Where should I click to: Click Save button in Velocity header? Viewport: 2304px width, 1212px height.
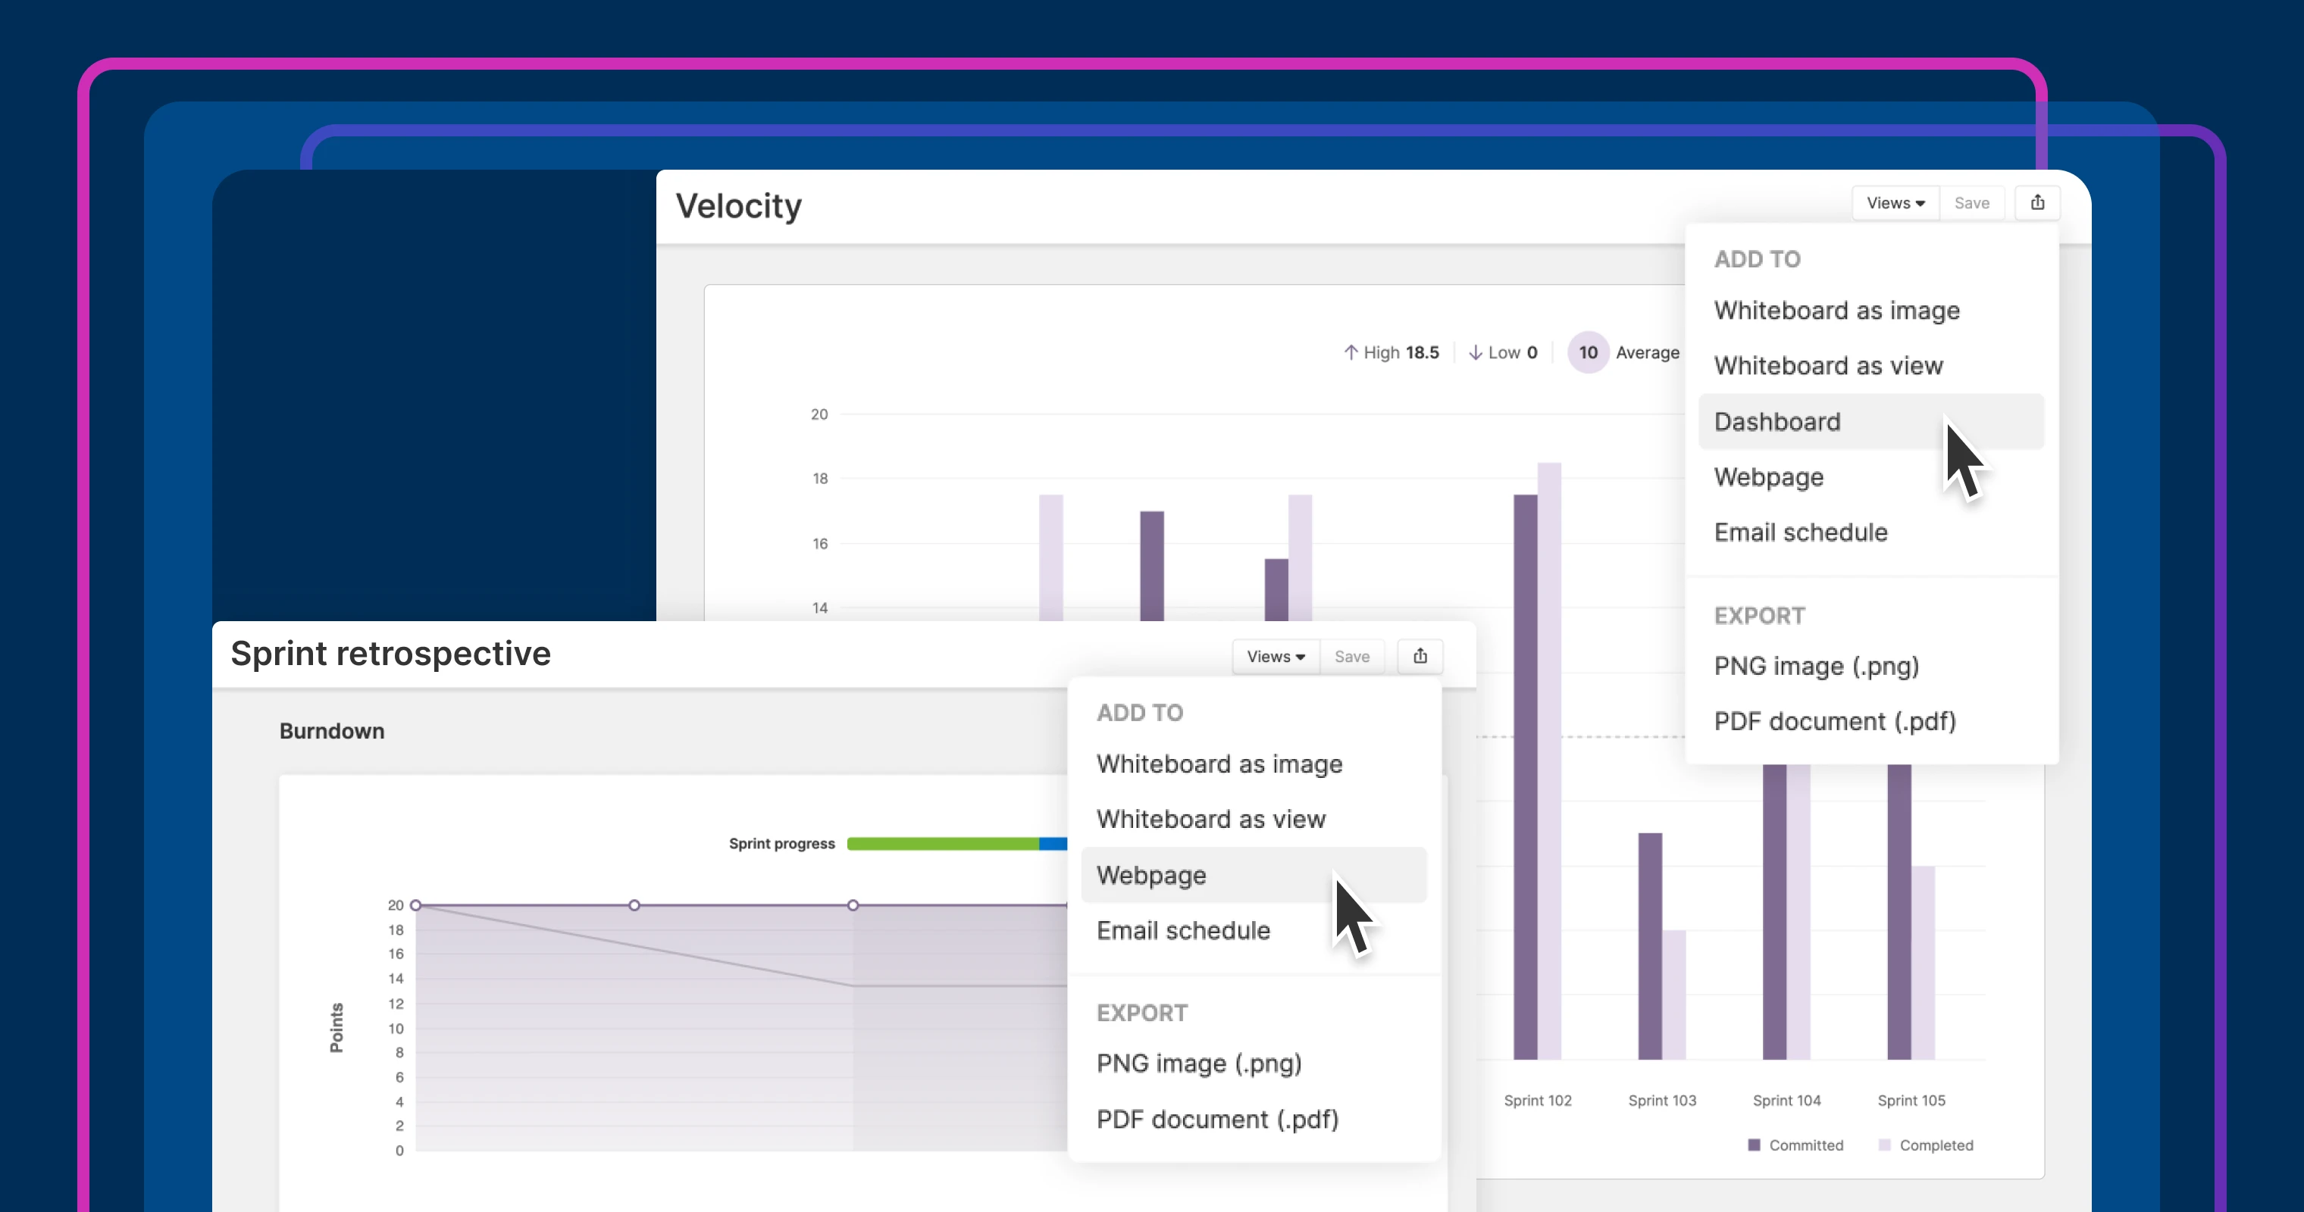pyautogui.click(x=1971, y=203)
